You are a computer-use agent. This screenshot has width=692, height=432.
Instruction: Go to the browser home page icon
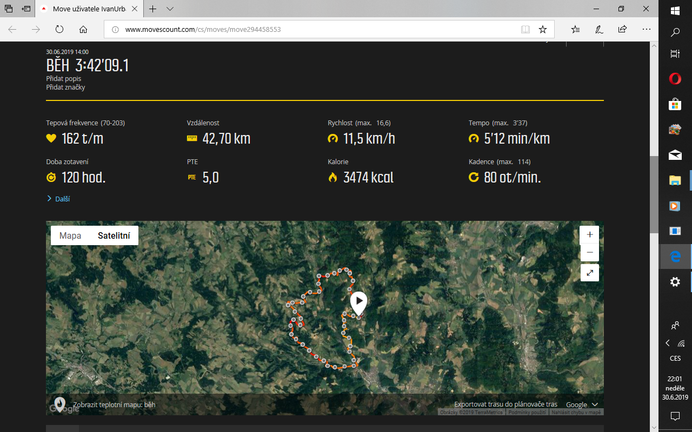click(83, 29)
